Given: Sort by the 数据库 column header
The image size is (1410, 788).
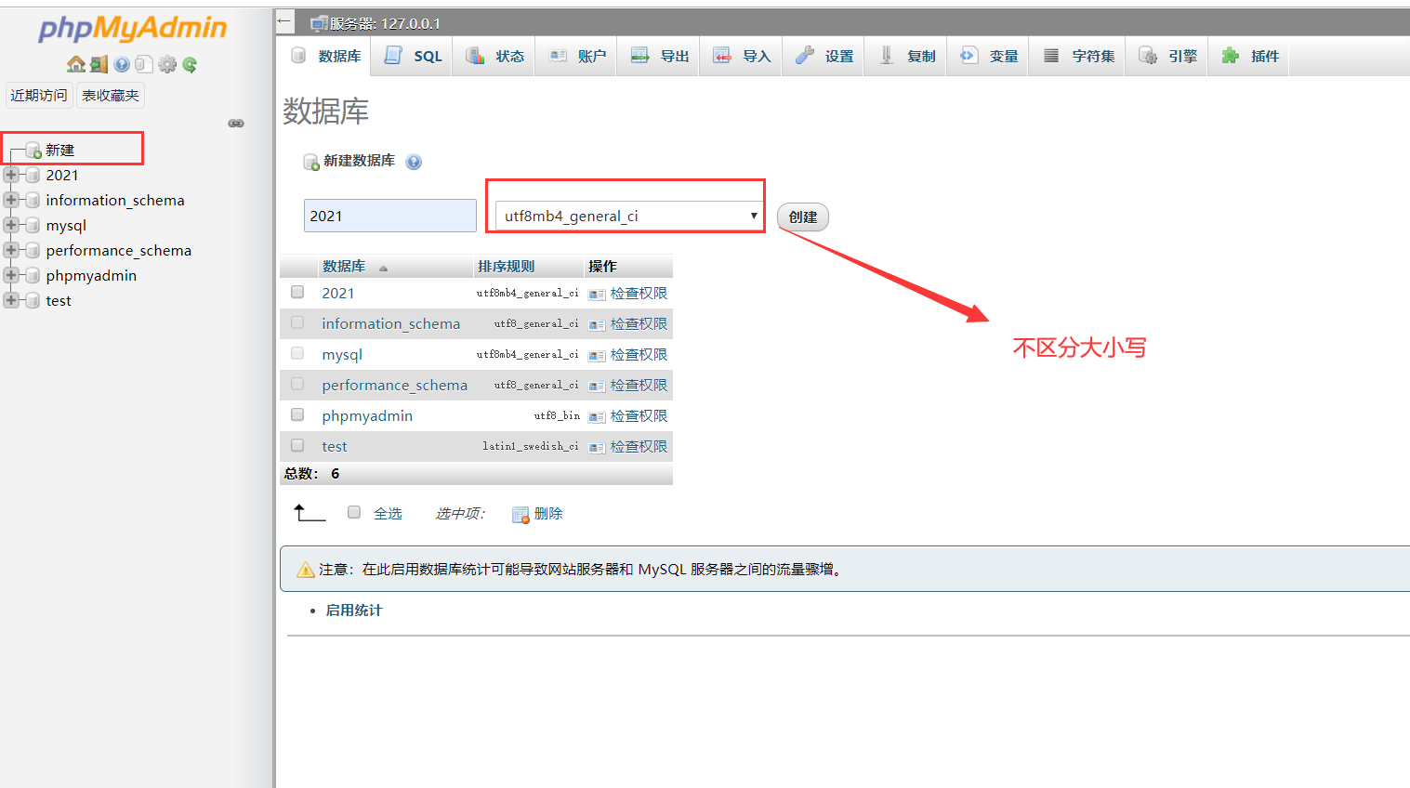Looking at the screenshot, I should point(344,267).
